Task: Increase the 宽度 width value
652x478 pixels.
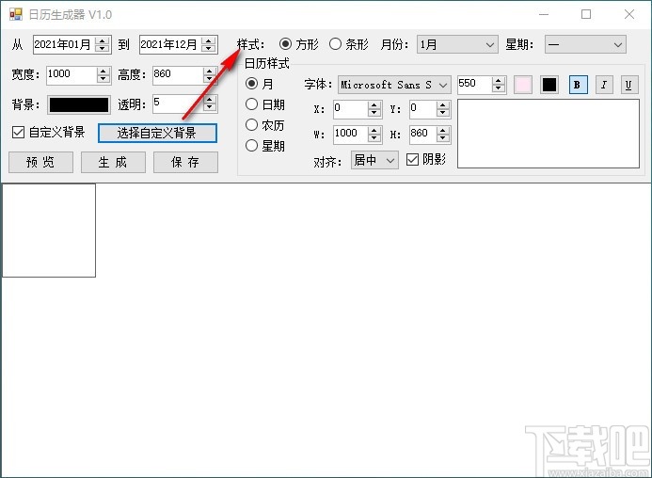Action: click(x=103, y=72)
